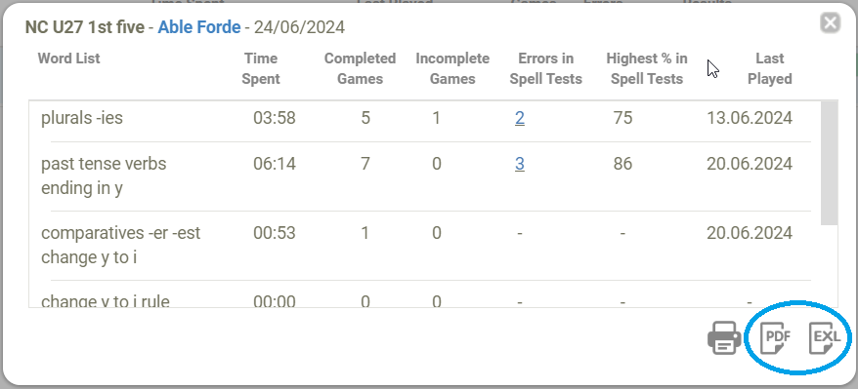Image resolution: width=858 pixels, height=389 pixels.
Task: Select the comparatives -er -est row
Action: (x=425, y=246)
